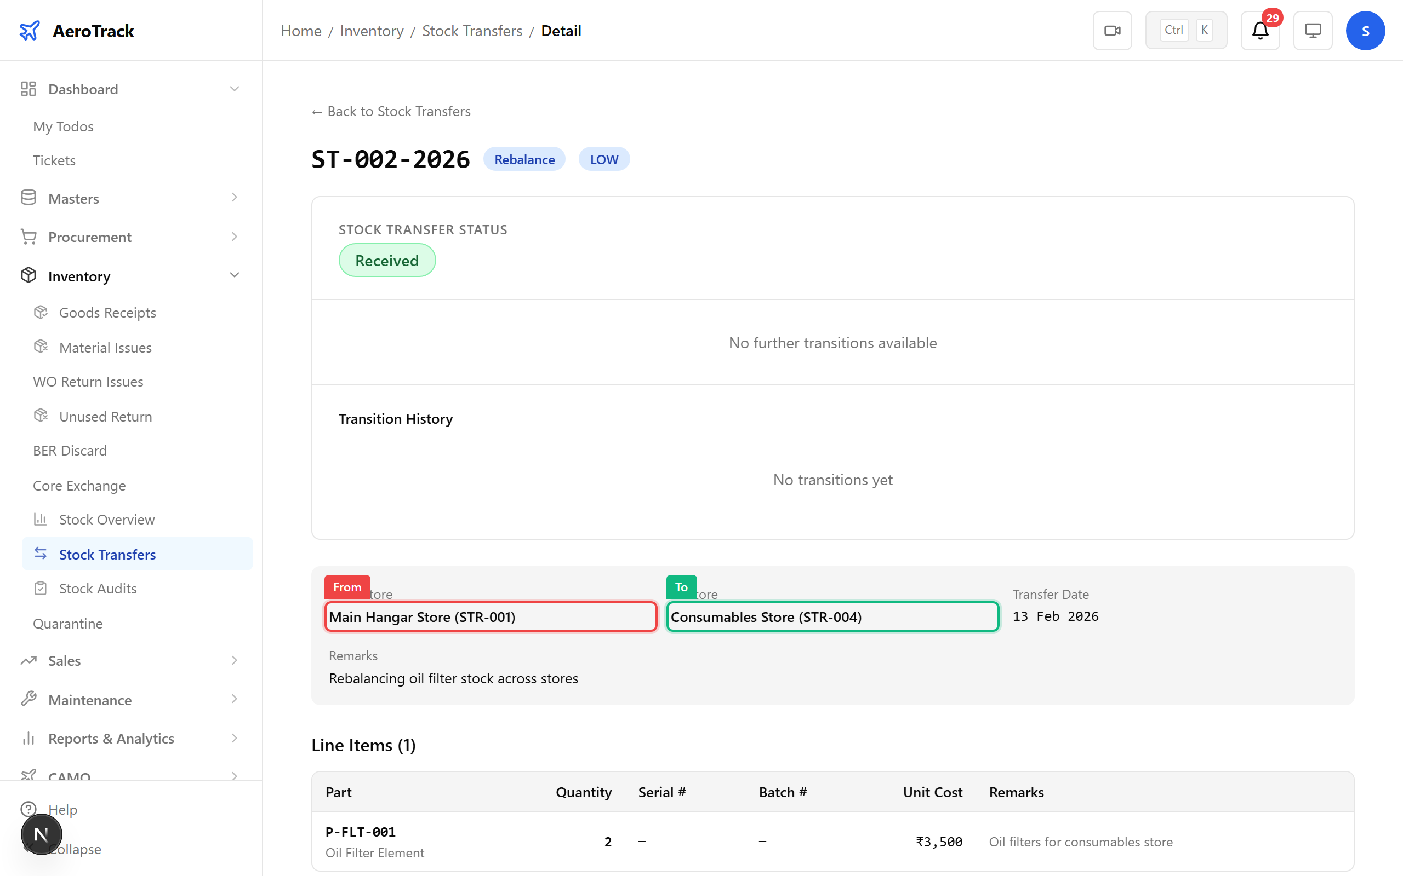
Task: Expand Reports & Analytics section
Action: pos(234,738)
